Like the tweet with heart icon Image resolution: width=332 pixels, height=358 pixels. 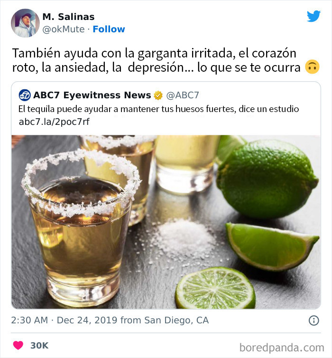pyautogui.click(x=18, y=345)
